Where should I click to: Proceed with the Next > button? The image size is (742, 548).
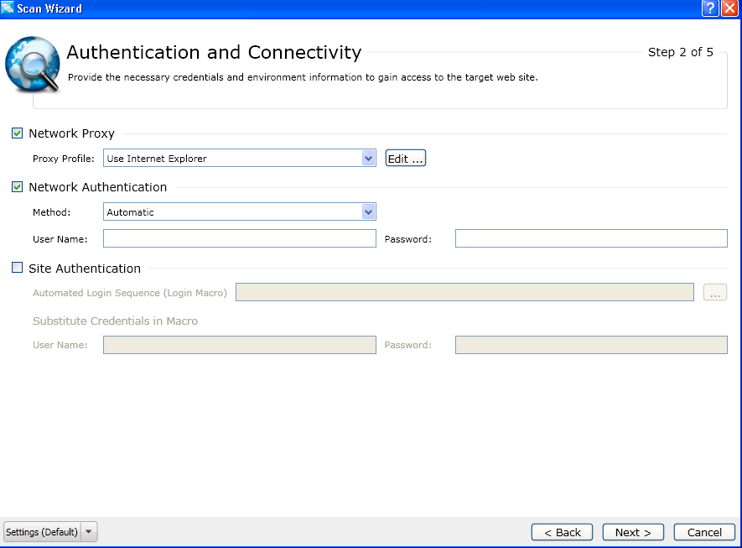(x=633, y=532)
